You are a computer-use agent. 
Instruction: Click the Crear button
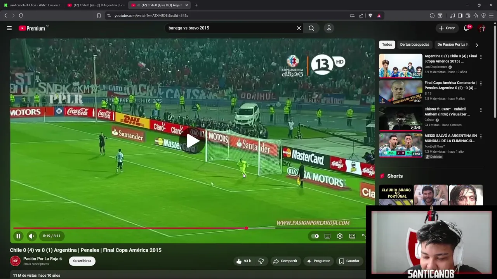(x=447, y=28)
